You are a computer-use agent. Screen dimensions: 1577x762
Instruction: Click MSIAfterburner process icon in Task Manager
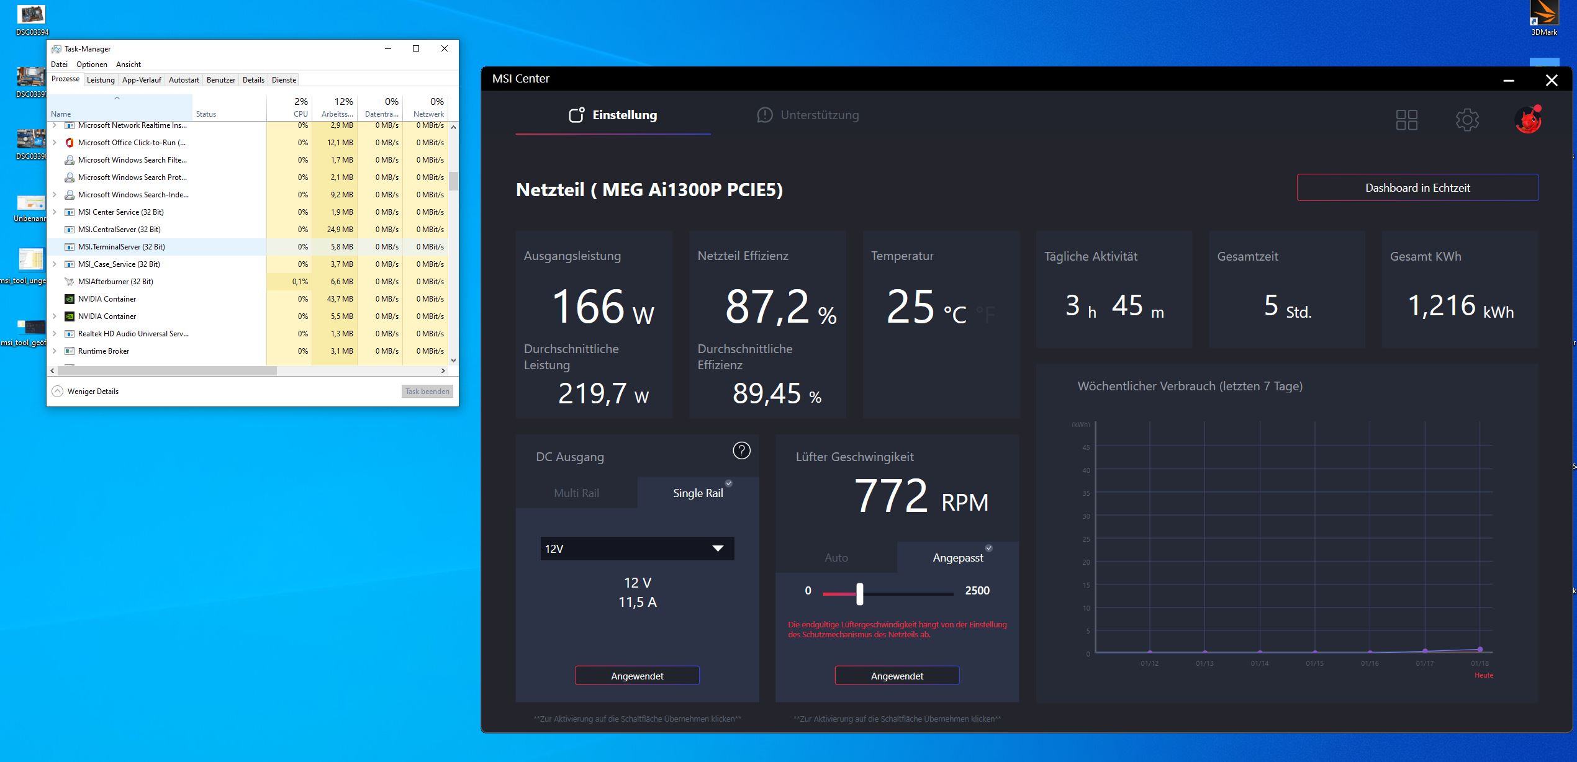click(x=70, y=282)
